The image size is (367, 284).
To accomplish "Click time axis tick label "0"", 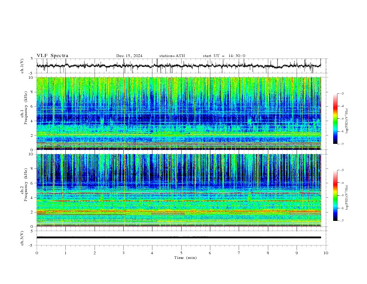I will (37, 253).
